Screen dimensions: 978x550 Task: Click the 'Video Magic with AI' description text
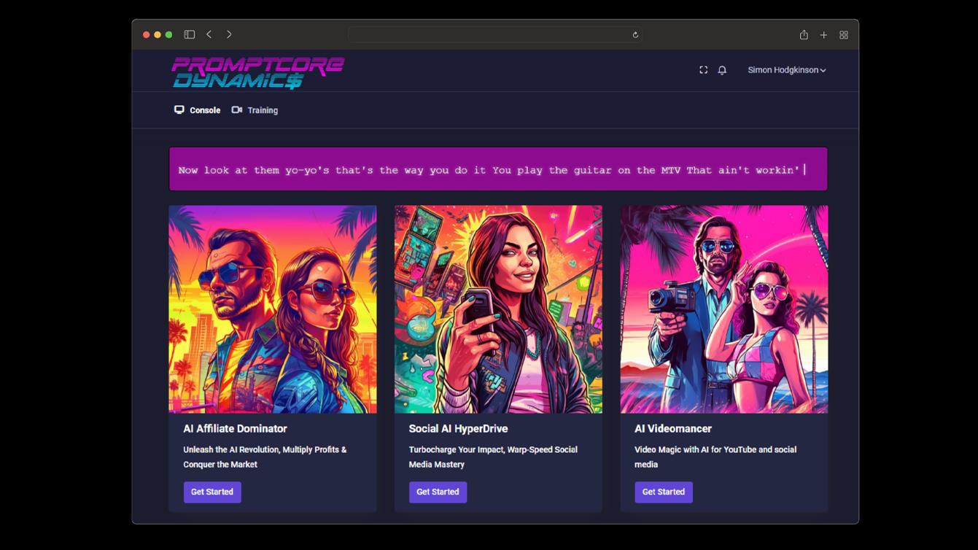coord(715,457)
